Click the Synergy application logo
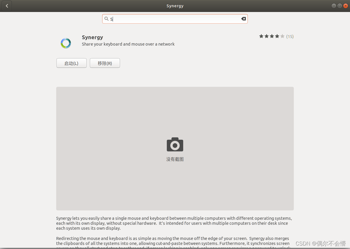Viewport: 350px width, 249px height. 66,43
